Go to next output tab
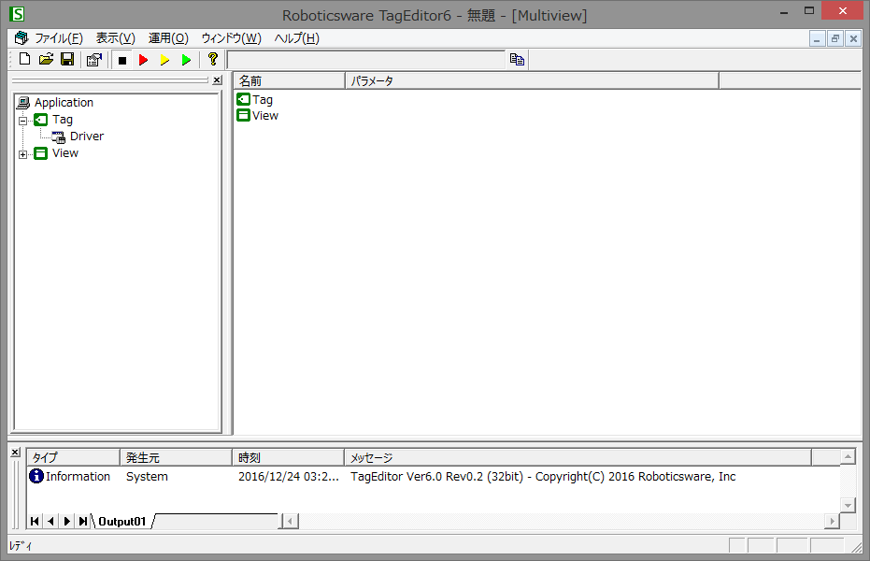 [66, 521]
